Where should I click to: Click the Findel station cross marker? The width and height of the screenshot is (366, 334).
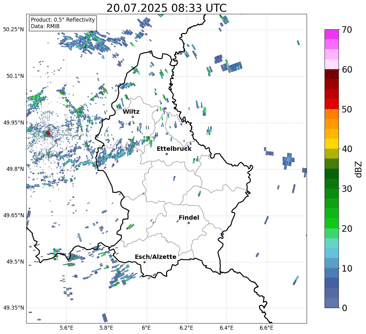[189, 223]
